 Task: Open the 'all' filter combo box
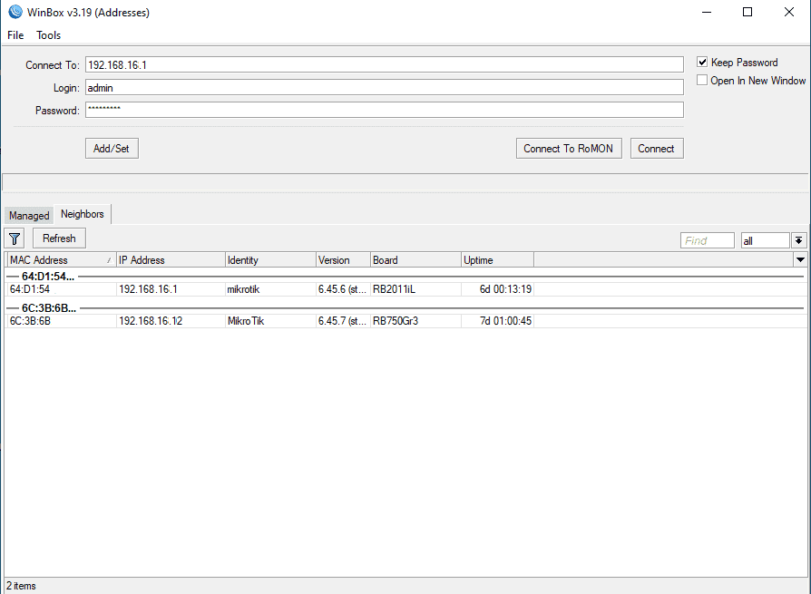point(765,240)
